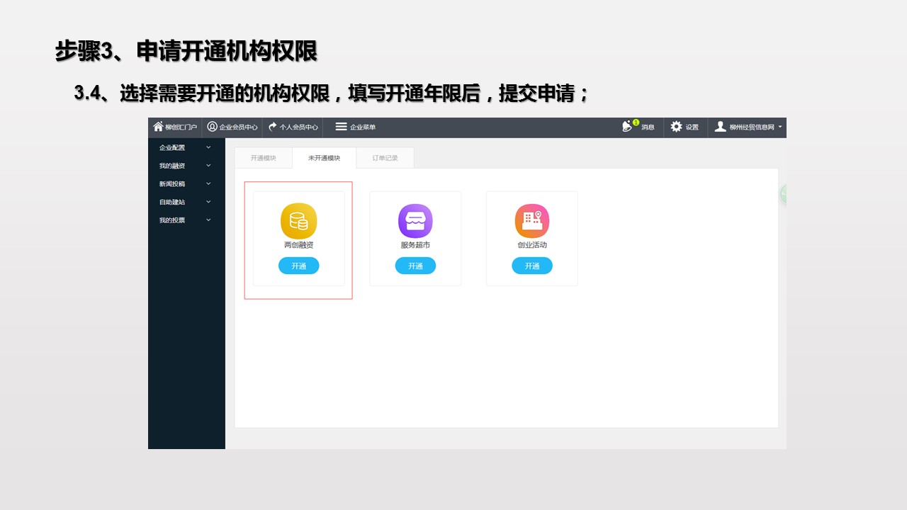The width and height of the screenshot is (907, 510).
Task: Click 开通 button under 两创融资
Action: [x=299, y=266]
